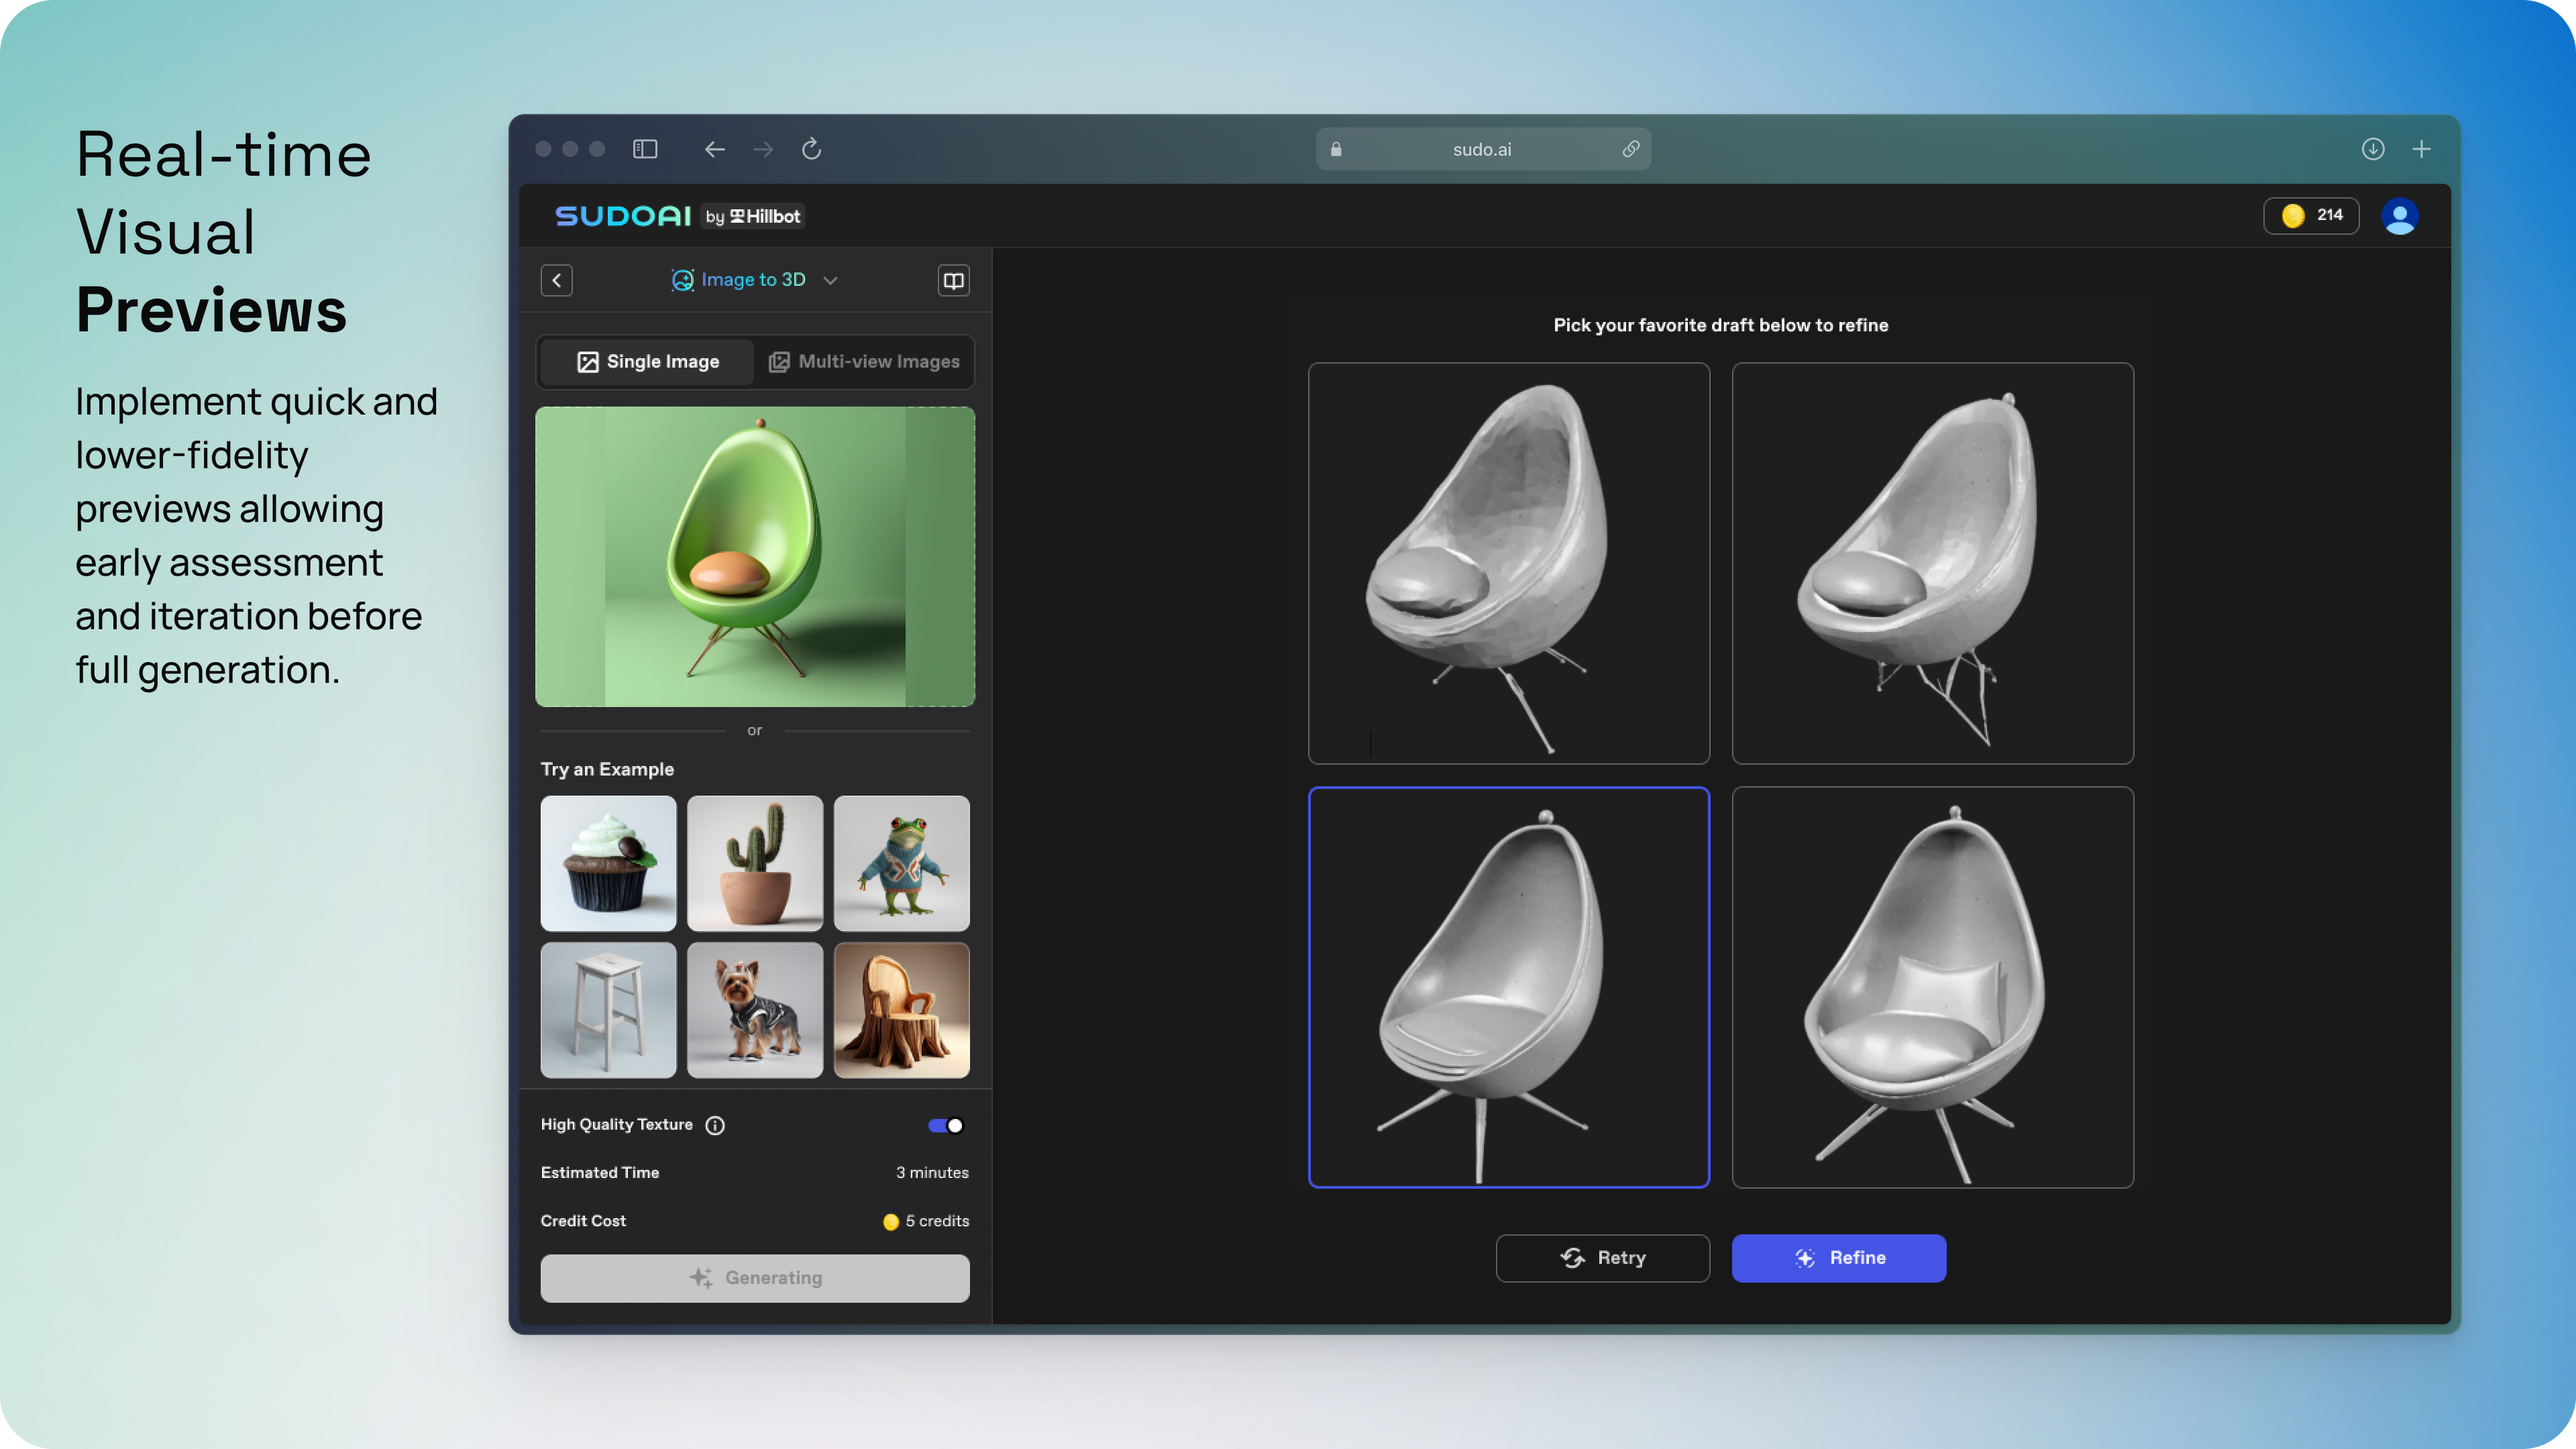Screen dimensions: 2576x1449
Task: Click the Retry button
Action: point(1602,1258)
